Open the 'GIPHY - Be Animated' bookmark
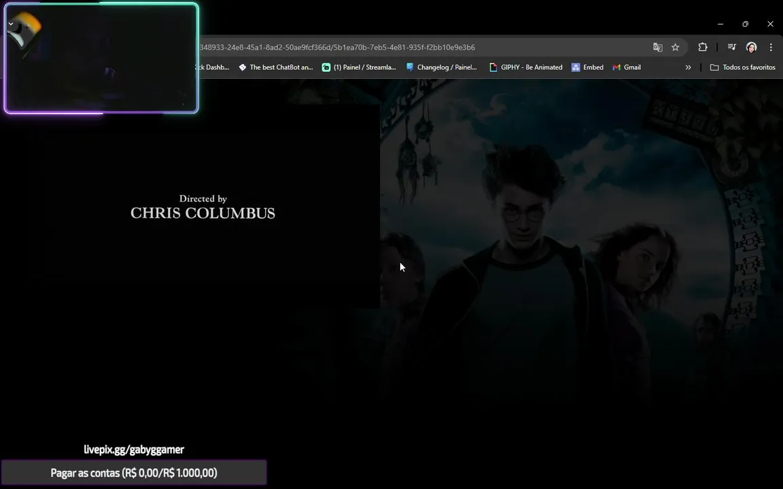Screen dimensions: 783x489 pyautogui.click(x=526, y=67)
